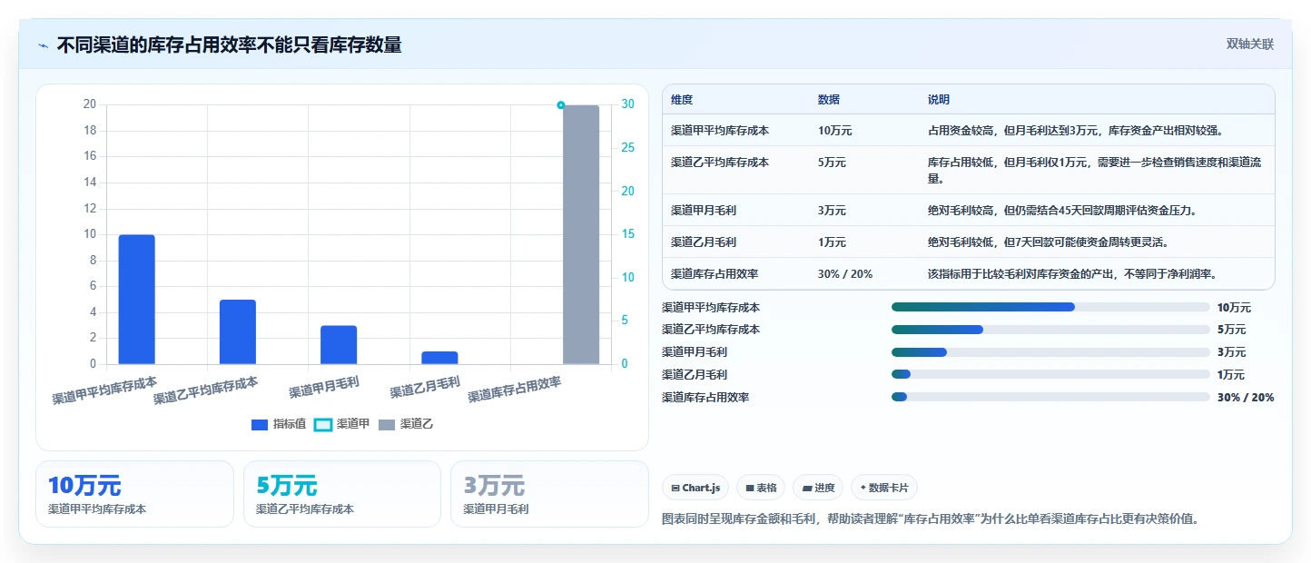1311x563 pixels.
Task: Click the 30% / 20% table value
Action: (x=845, y=273)
